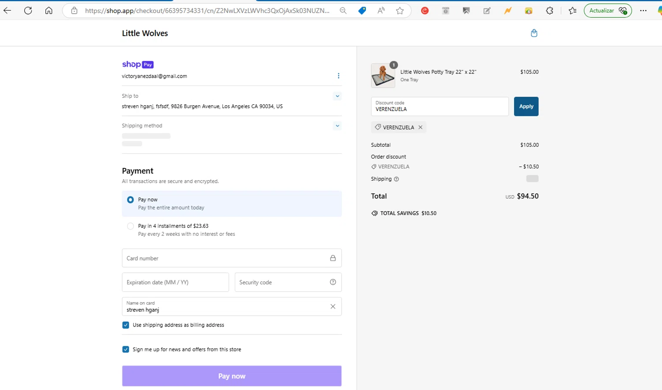Screen dimensions: 662x390
Task: Go back in browser history
Action: (7, 11)
